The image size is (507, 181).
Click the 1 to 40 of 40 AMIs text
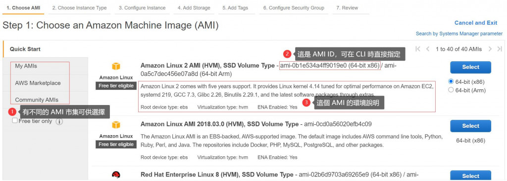(x=458, y=49)
